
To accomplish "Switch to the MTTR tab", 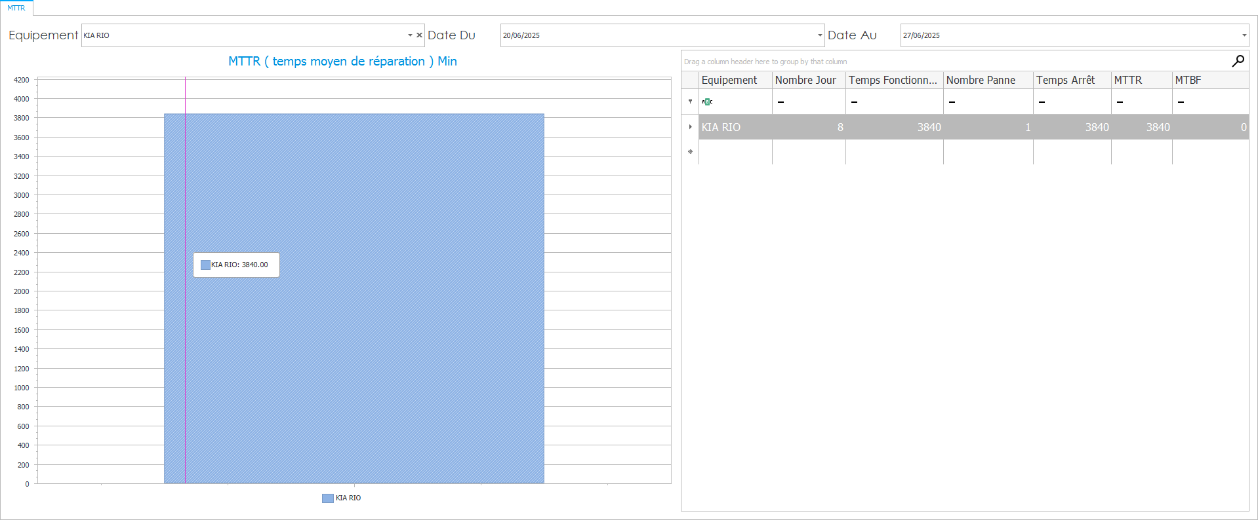I will (x=16, y=8).
